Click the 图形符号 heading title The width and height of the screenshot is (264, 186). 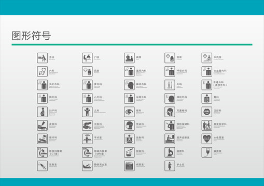[x=31, y=36]
